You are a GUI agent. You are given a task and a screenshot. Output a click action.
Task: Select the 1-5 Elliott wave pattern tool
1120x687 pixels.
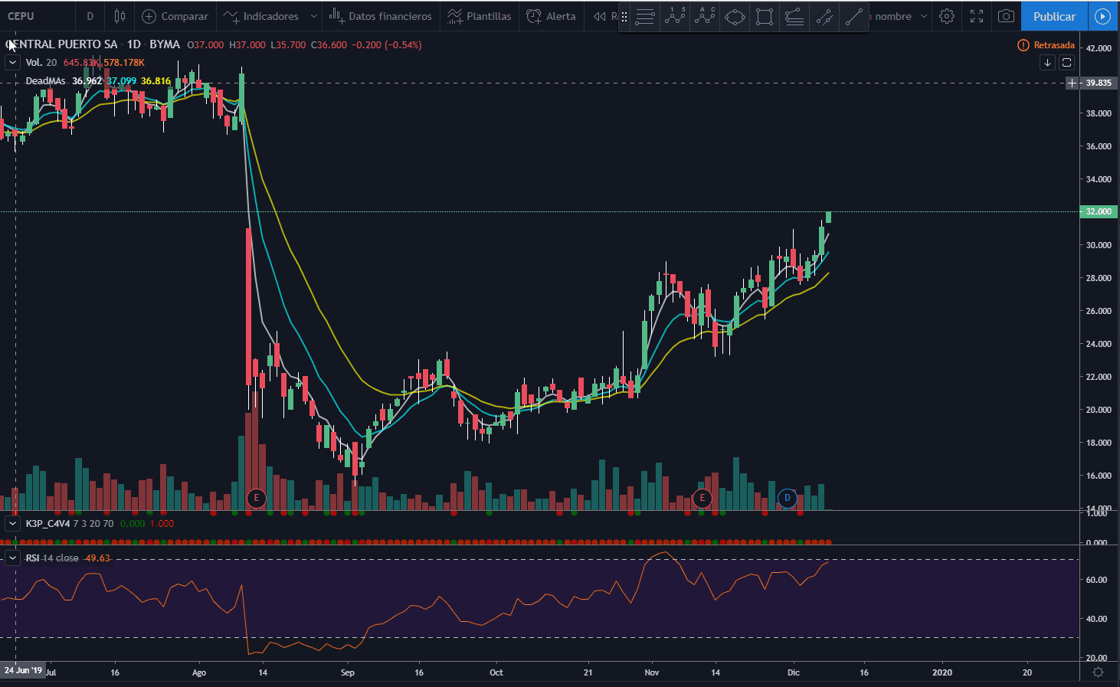pos(675,17)
